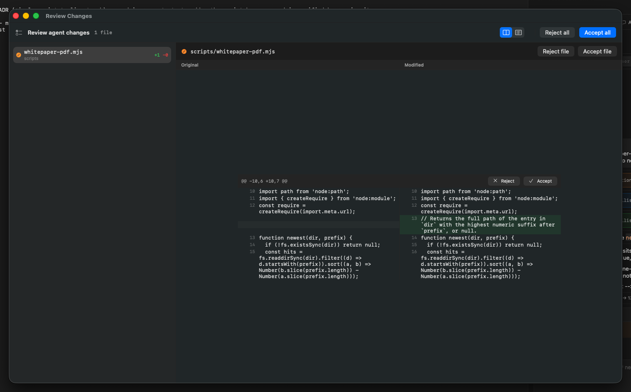
Task: Click the 'scripts' folder label under the file name
Action: point(31,58)
